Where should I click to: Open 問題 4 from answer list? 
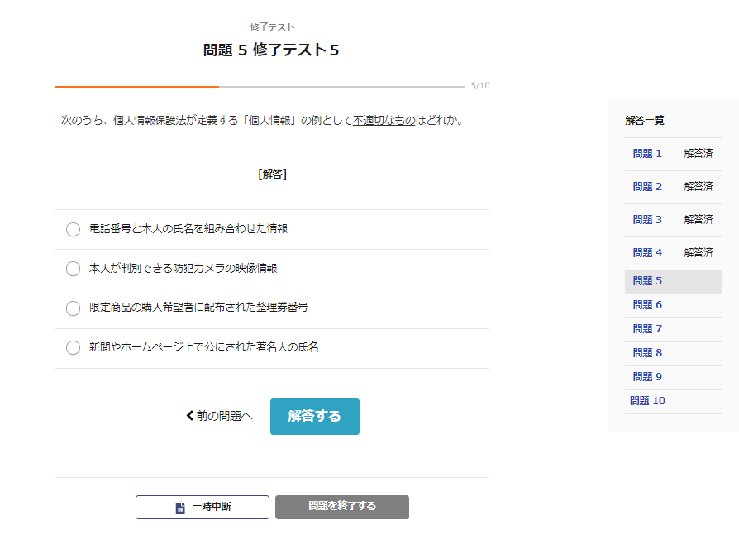click(647, 253)
